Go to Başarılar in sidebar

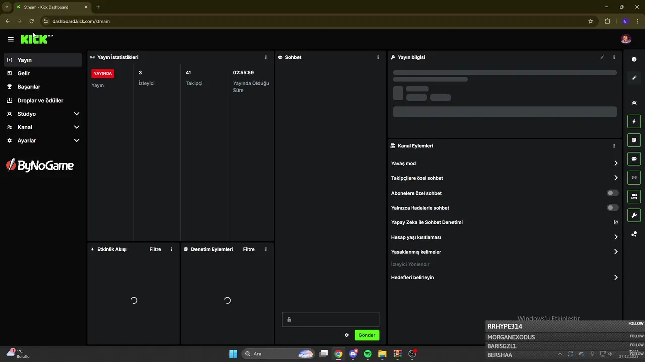(43, 87)
